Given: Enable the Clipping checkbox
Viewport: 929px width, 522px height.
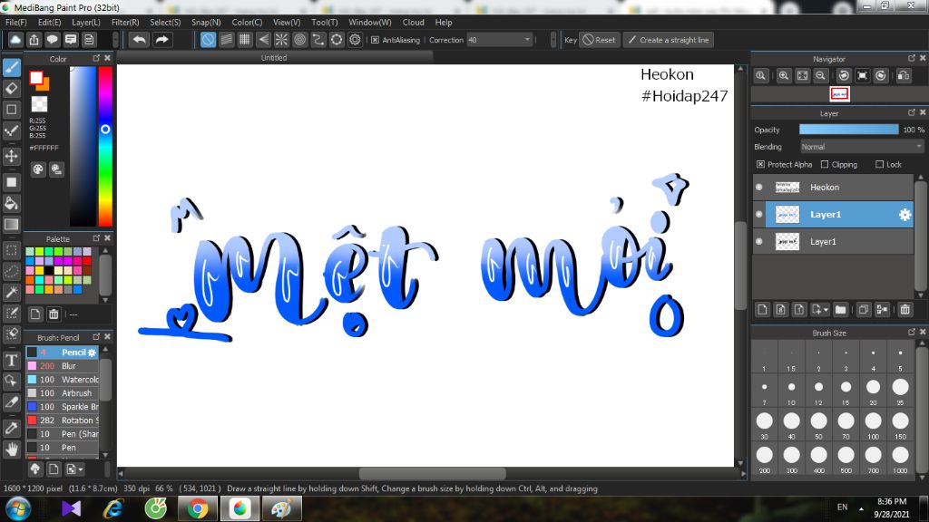Looking at the screenshot, I should [824, 165].
